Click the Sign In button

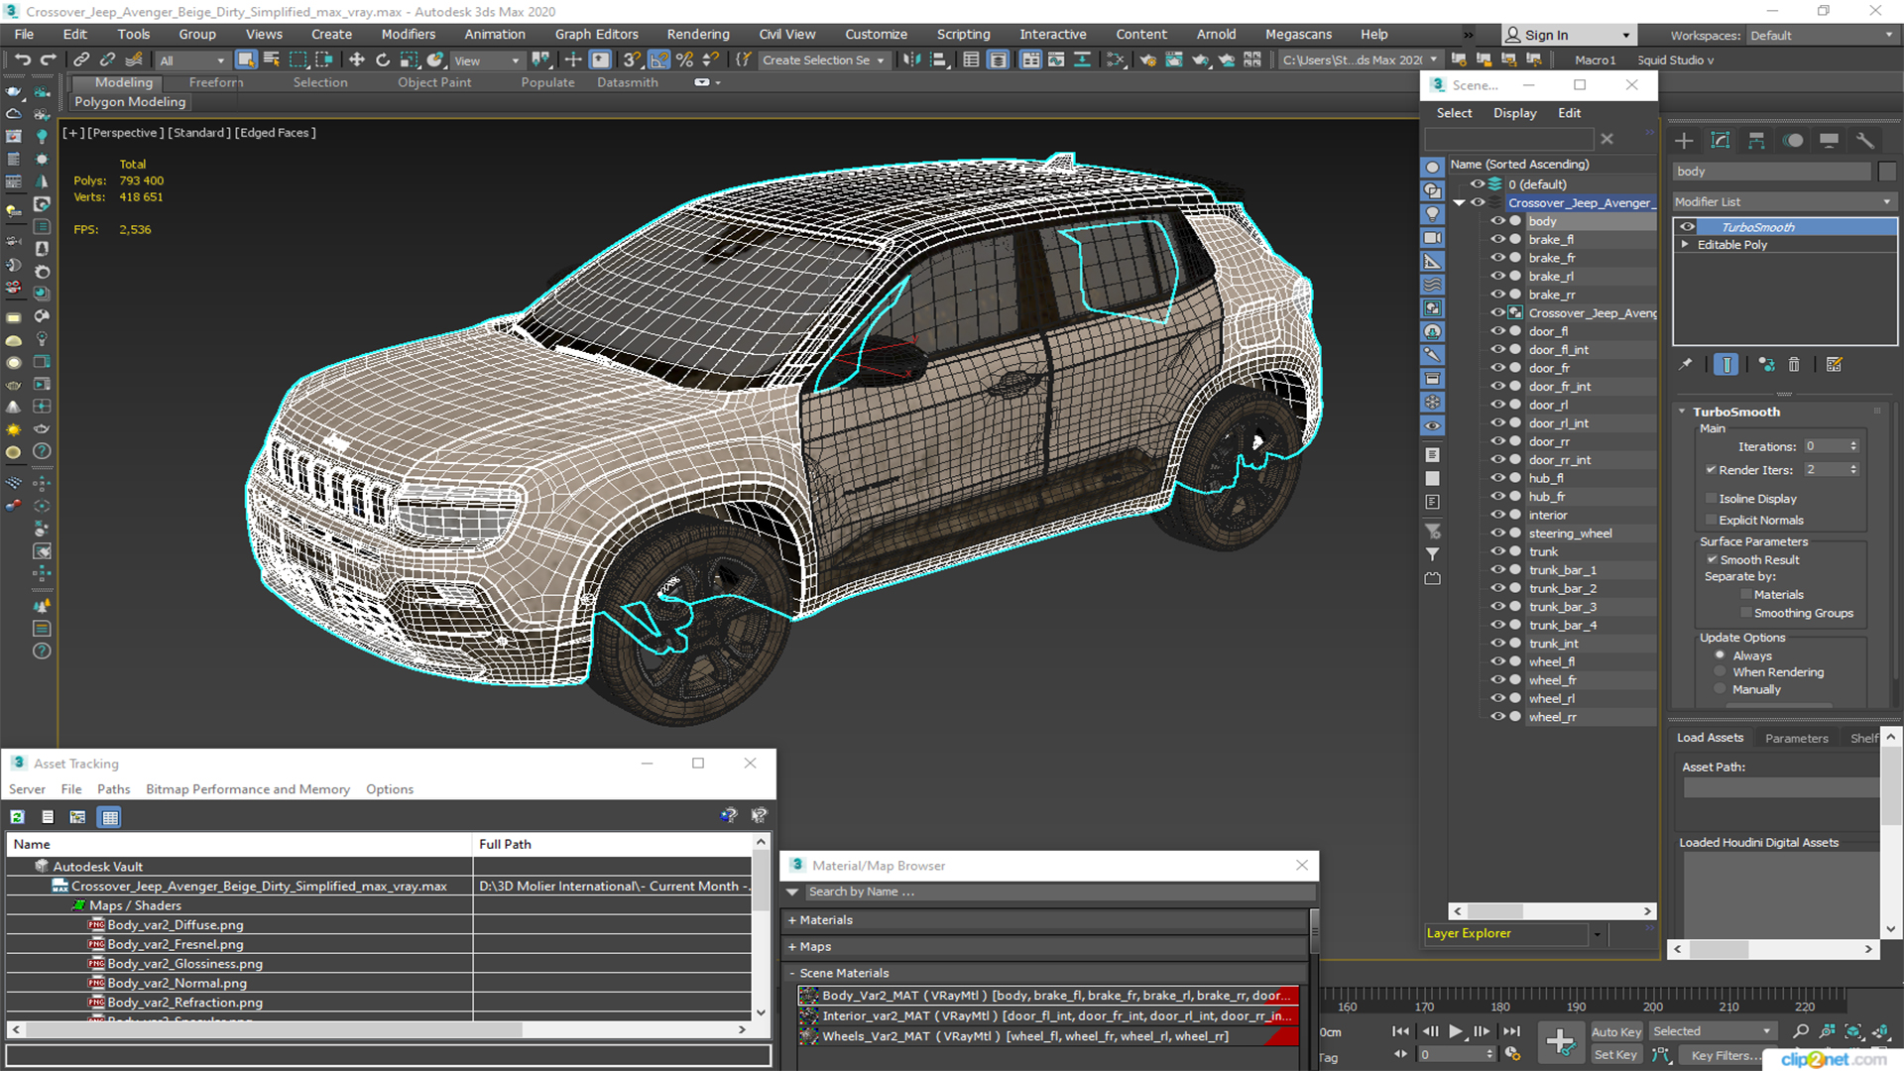(x=1569, y=35)
